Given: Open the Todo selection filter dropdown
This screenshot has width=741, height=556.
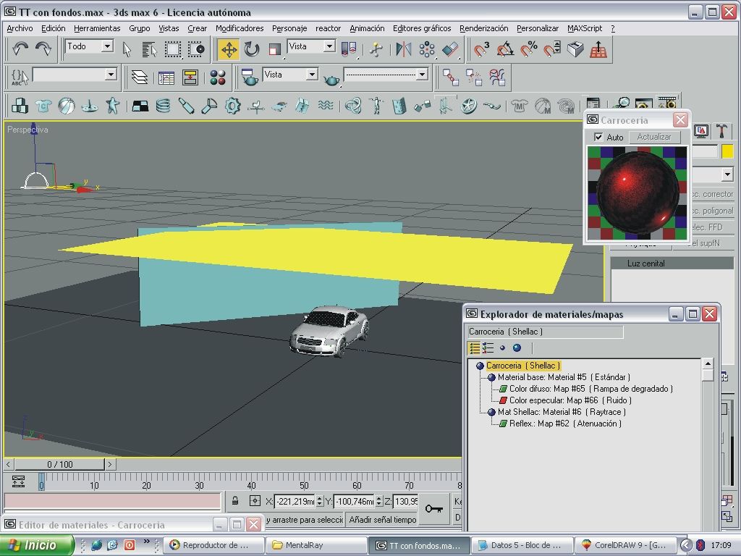Looking at the screenshot, I should tap(107, 46).
